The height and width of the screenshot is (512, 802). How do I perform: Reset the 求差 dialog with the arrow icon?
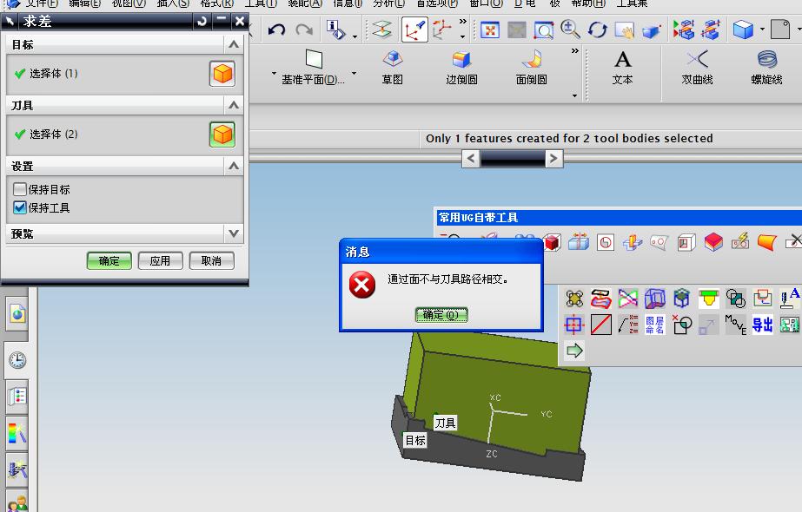point(202,21)
